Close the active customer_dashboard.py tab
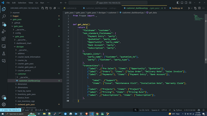The width and height of the screenshot is (207, 116). tap(165, 8)
